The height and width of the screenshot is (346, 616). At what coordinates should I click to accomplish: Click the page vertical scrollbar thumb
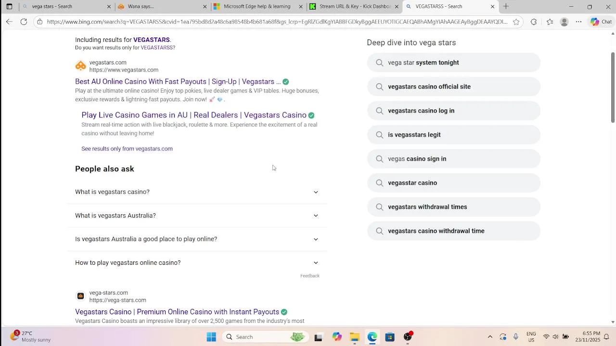[613, 87]
